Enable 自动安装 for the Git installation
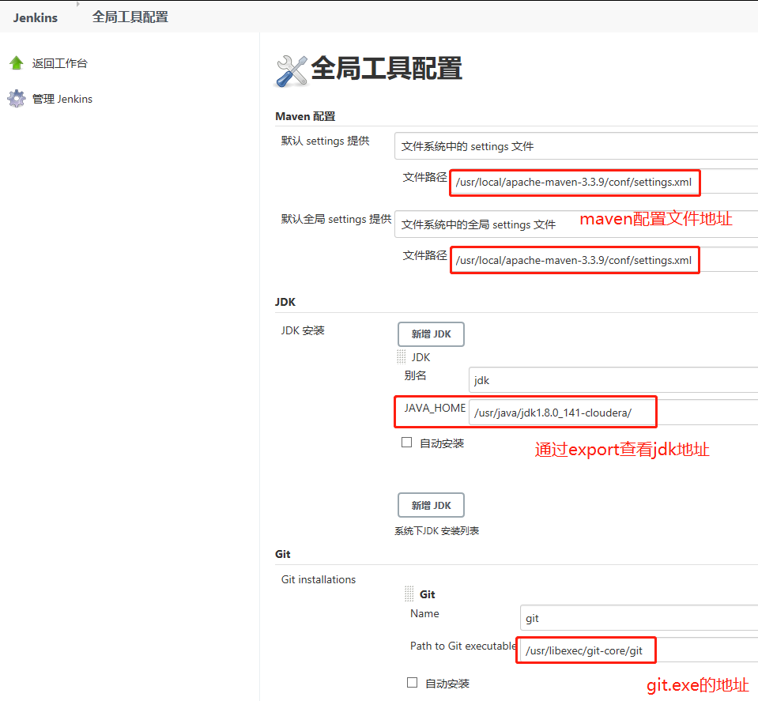This screenshot has width=758, height=701. pos(410,683)
